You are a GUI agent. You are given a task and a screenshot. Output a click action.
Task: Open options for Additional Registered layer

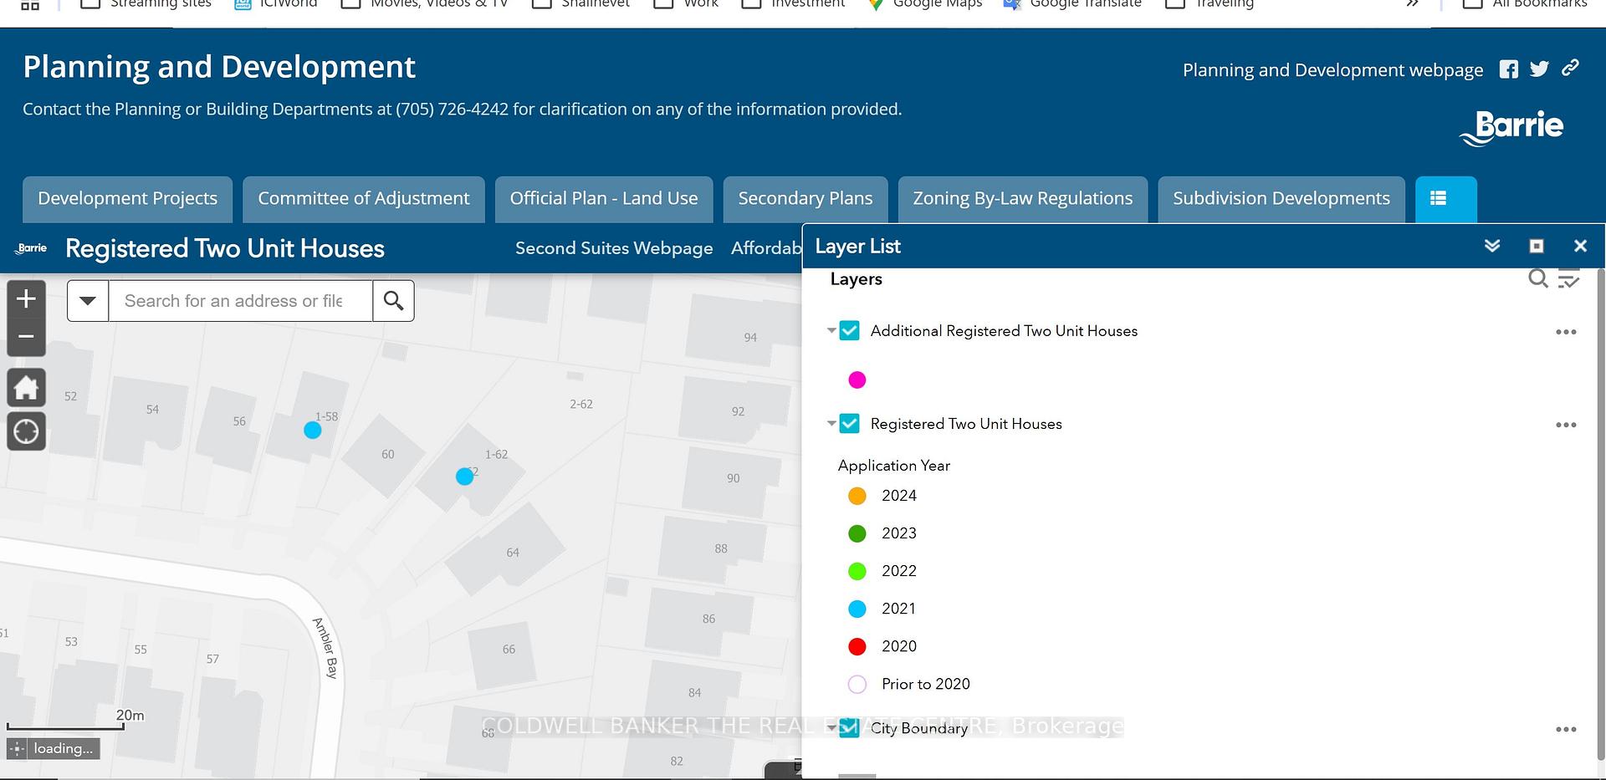[1566, 332]
